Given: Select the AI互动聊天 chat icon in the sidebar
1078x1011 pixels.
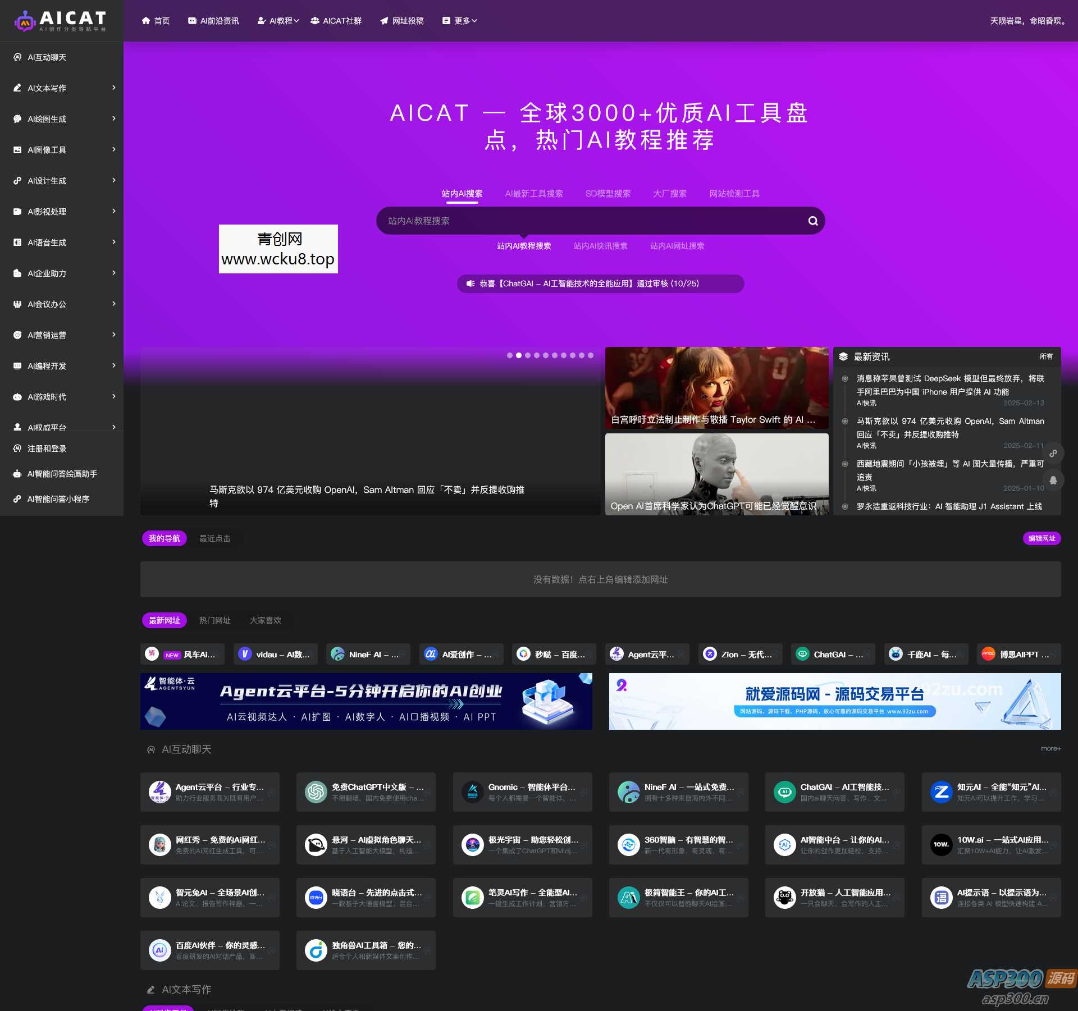Looking at the screenshot, I should click(x=17, y=57).
